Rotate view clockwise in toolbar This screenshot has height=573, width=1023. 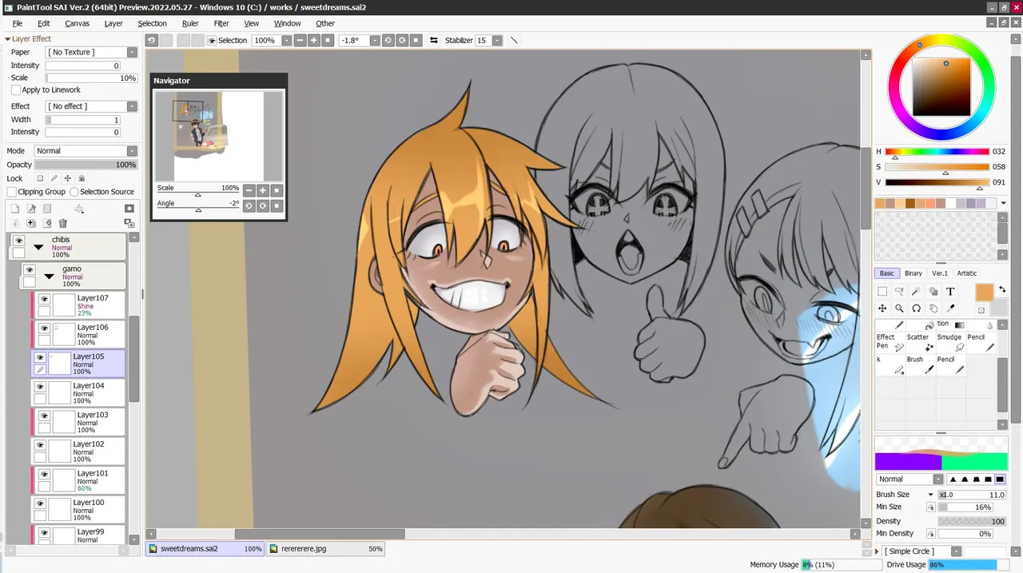[x=402, y=40]
